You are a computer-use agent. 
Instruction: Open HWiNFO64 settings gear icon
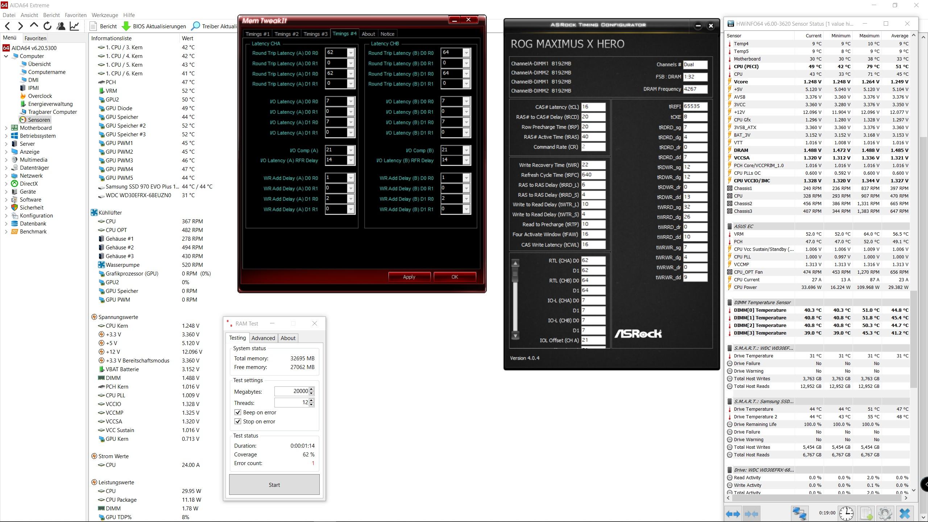coord(885,513)
